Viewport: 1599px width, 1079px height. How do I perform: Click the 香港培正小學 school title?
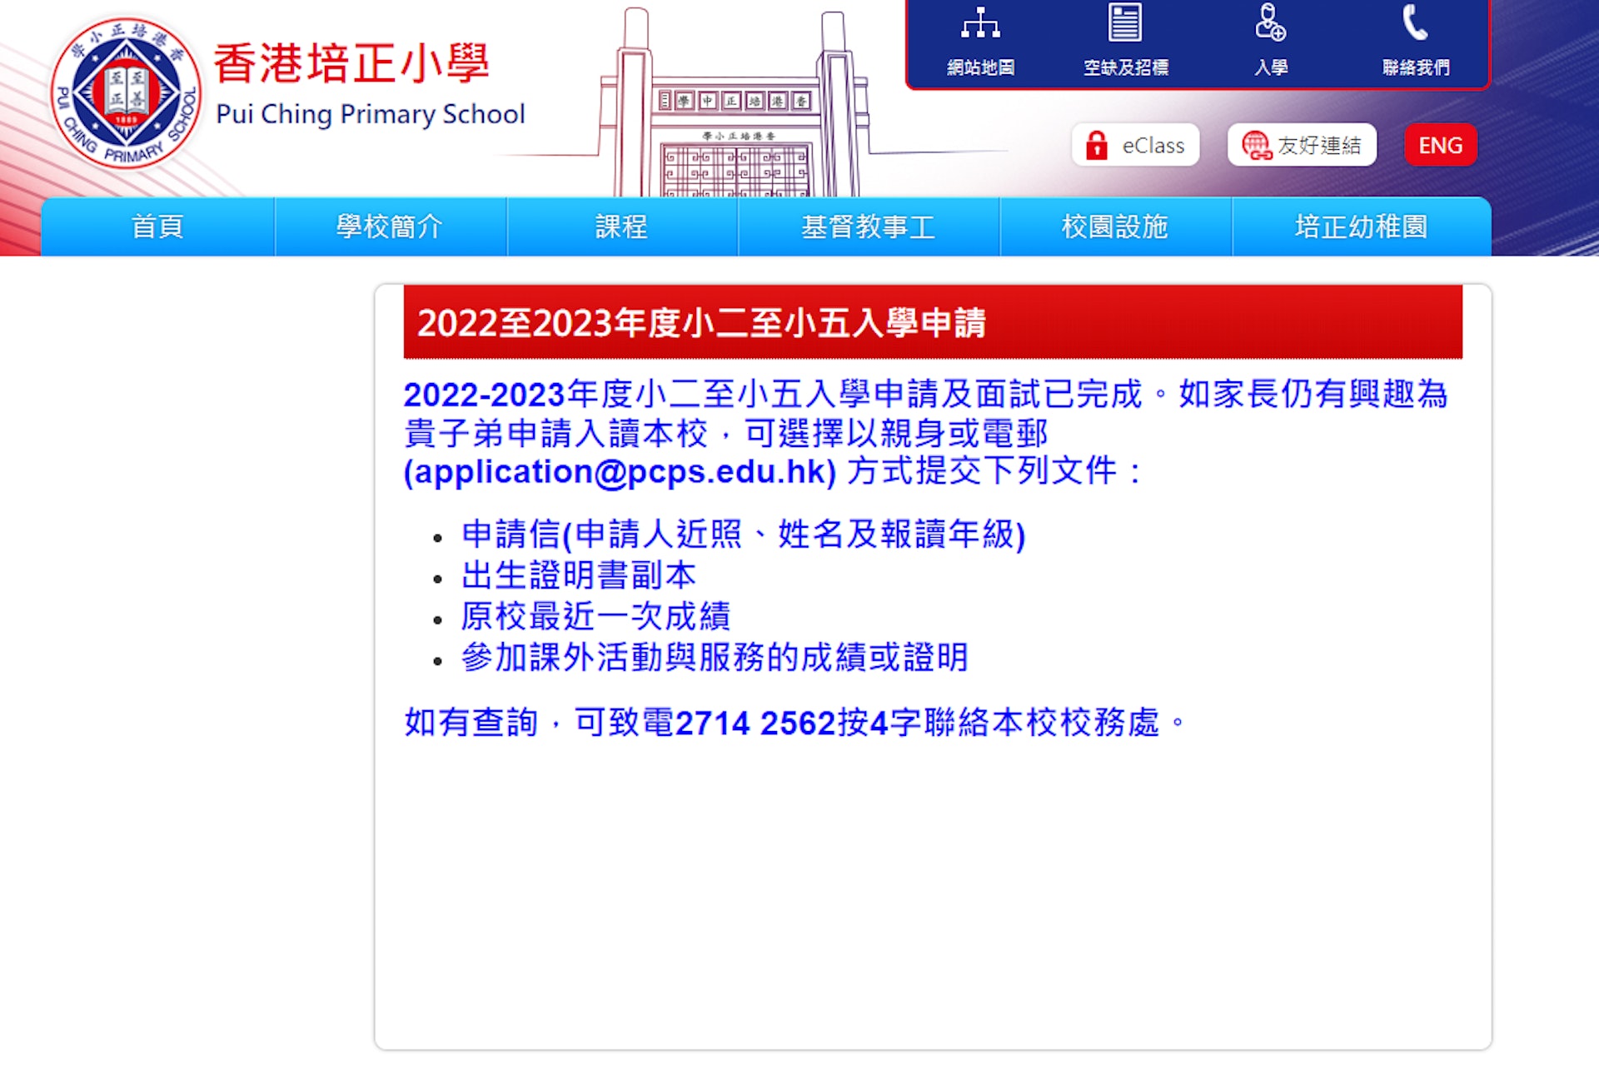(x=351, y=63)
